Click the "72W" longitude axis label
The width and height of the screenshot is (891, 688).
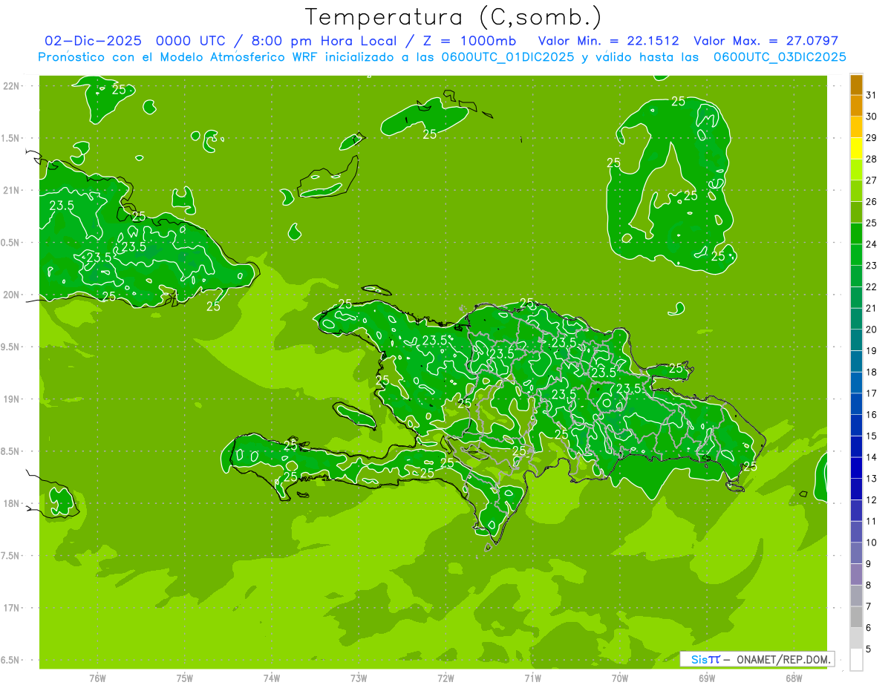446,678
